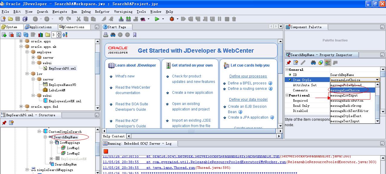Click the Open folder toolbar icon
The image size is (386, 174).
coord(11,19)
